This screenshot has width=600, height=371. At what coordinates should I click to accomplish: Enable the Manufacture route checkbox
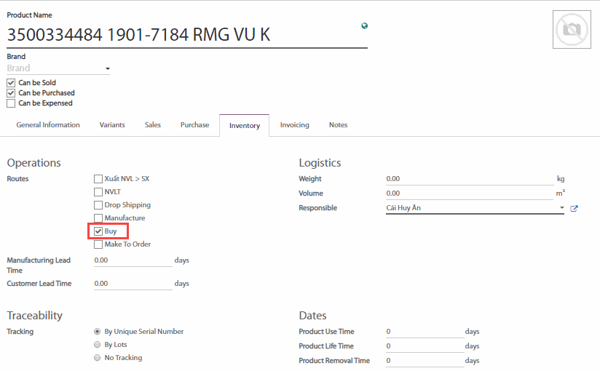pyautogui.click(x=98, y=218)
